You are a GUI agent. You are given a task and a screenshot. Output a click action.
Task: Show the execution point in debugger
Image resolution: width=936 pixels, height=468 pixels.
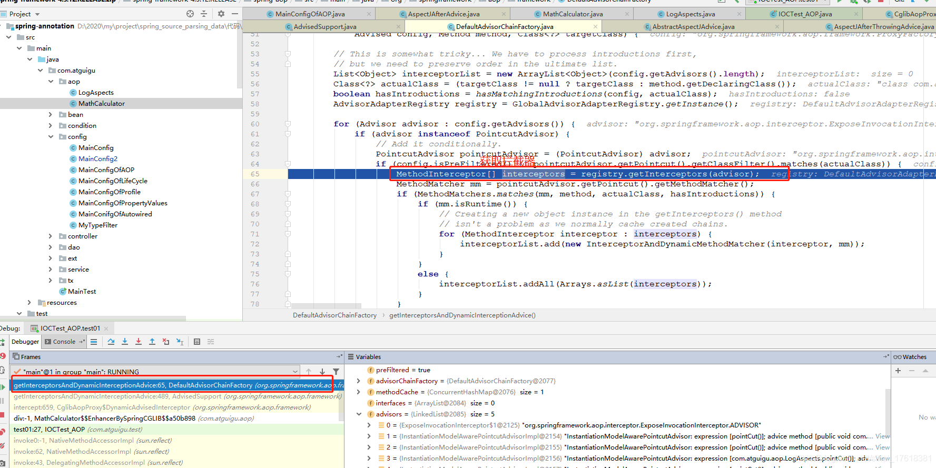click(94, 342)
